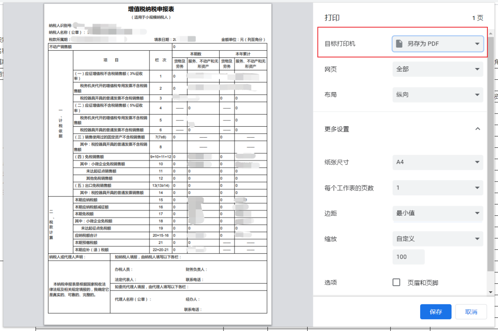Click the 金额单位：元（列至角分）text

pyautogui.click(x=244, y=40)
